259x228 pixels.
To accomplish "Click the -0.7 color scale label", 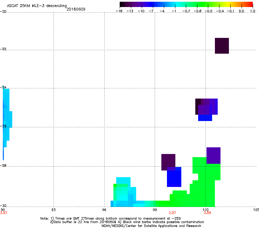I will [x=186, y=11].
